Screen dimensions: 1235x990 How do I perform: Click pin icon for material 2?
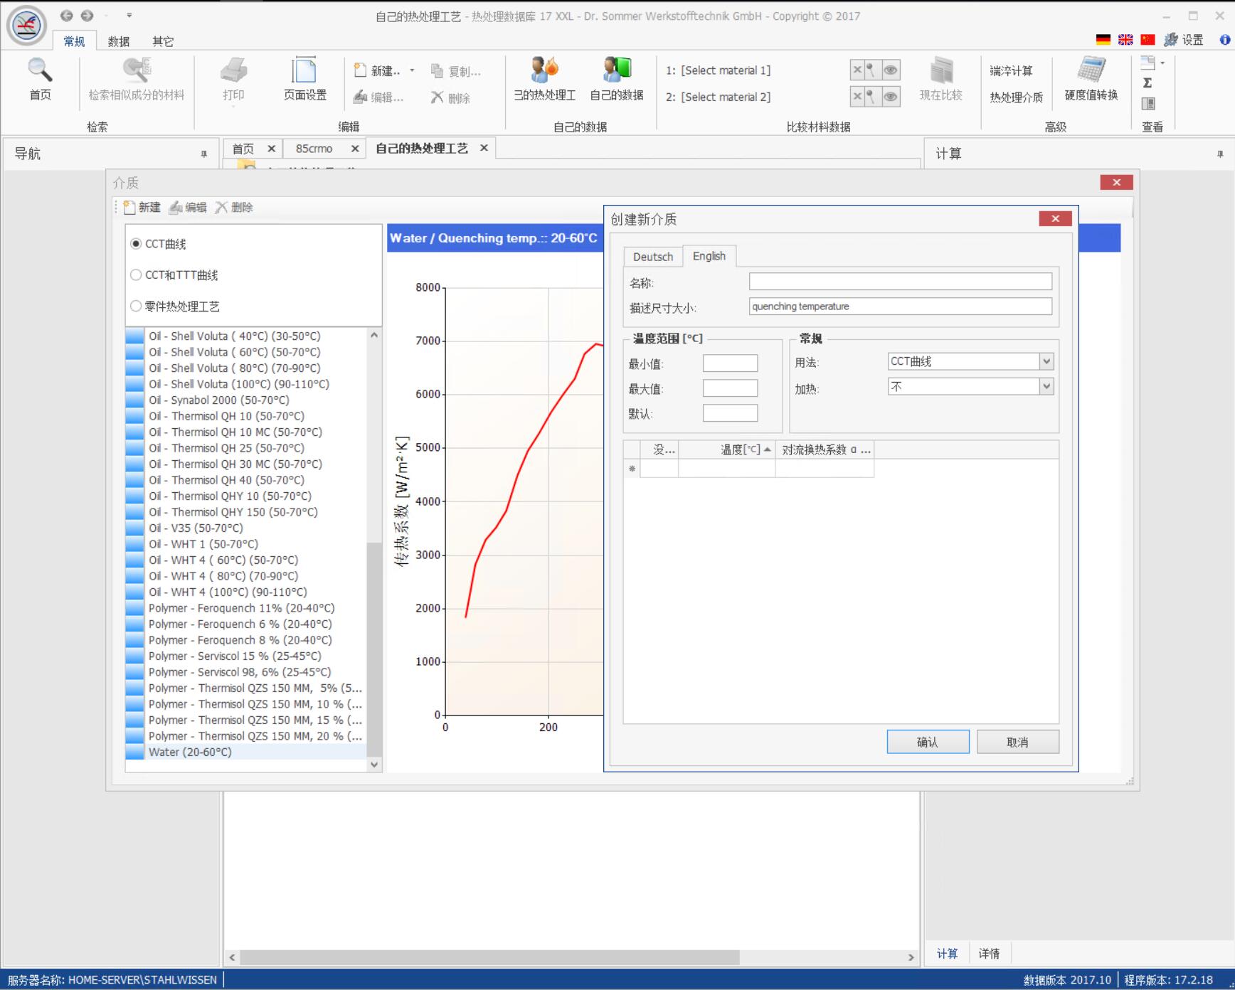870,96
